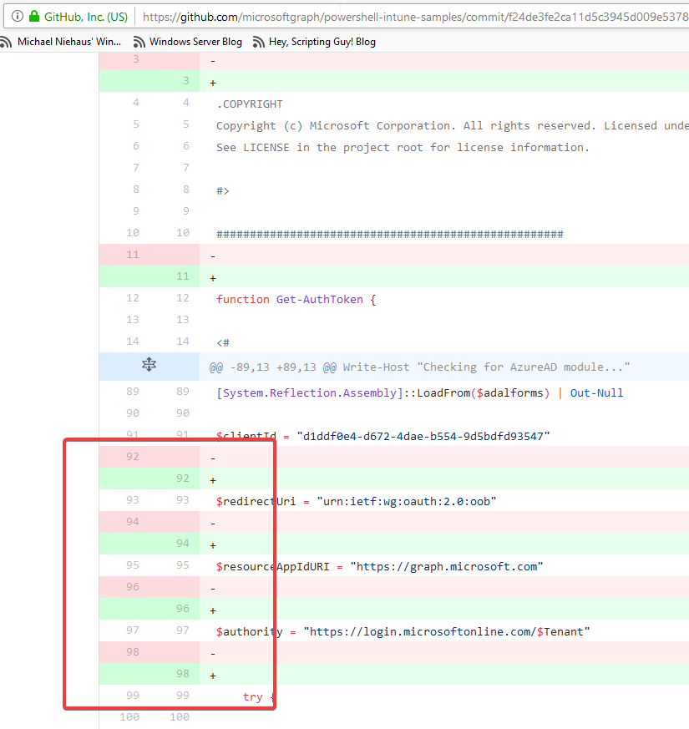Click the expand-diff double-arrow icon in gutter
The width and height of the screenshot is (689, 729).
coord(149,364)
